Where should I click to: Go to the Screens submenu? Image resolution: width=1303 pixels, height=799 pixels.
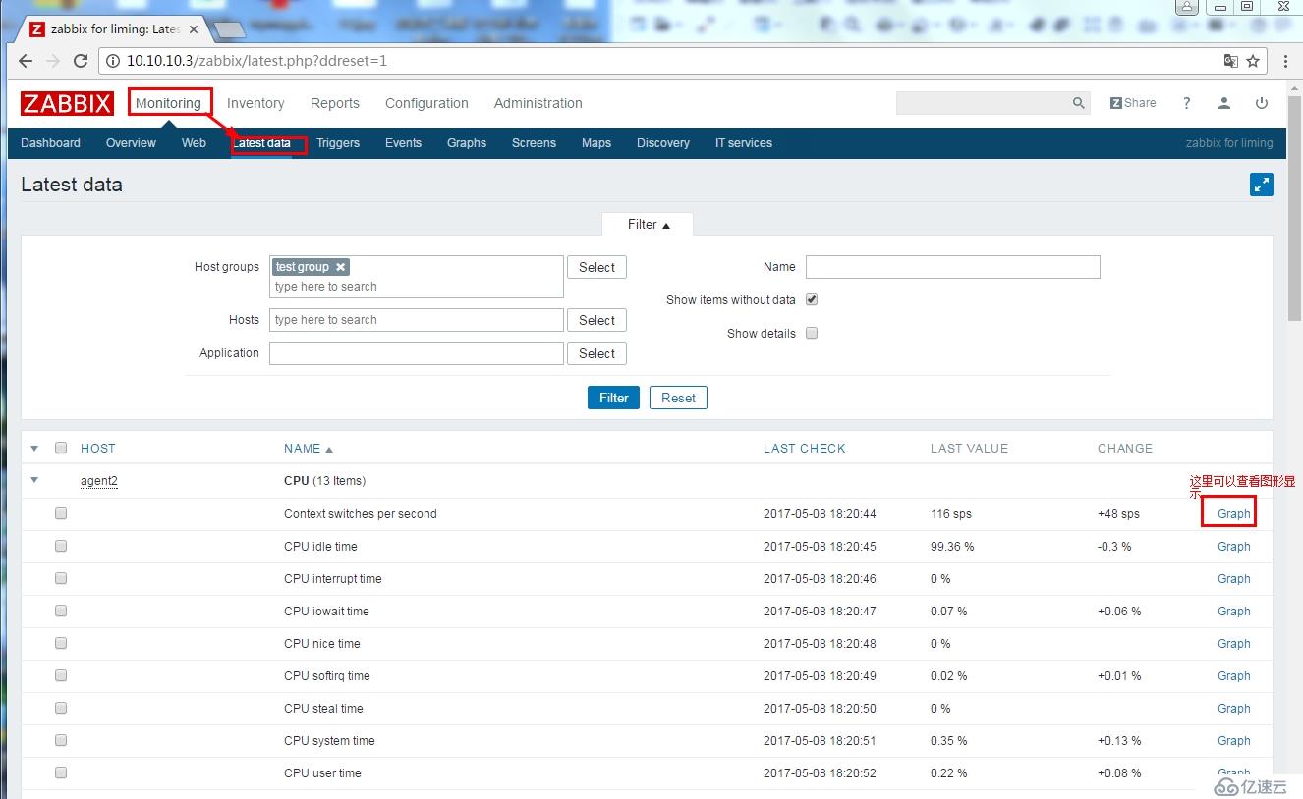534,143
